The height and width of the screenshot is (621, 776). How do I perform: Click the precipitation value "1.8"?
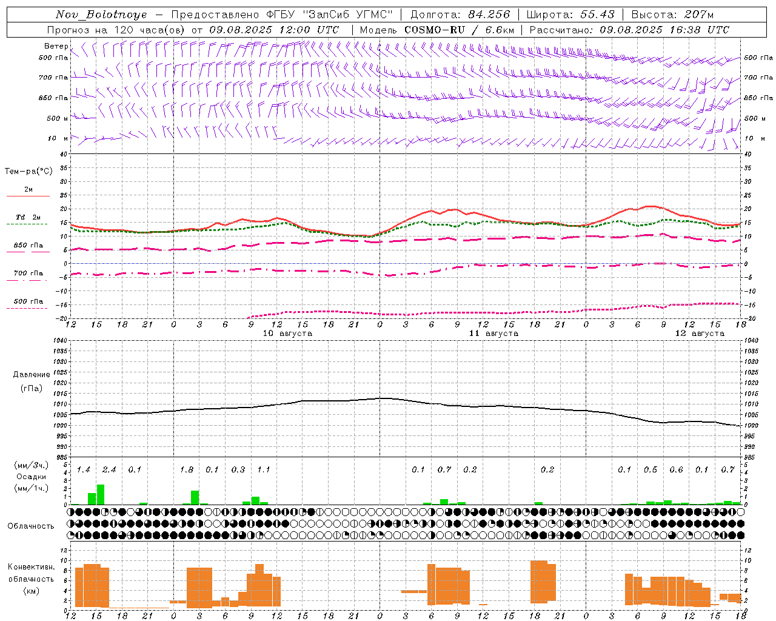(x=187, y=470)
